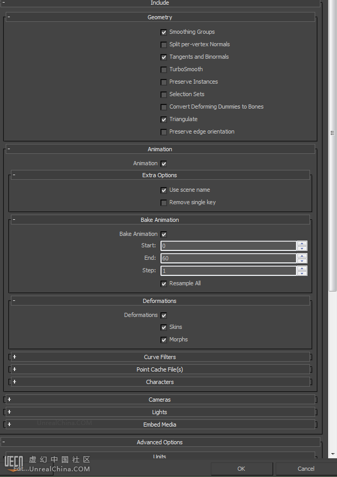Decrease the End frame with spinner down arrow
The width and height of the screenshot is (337, 477).
point(302,261)
